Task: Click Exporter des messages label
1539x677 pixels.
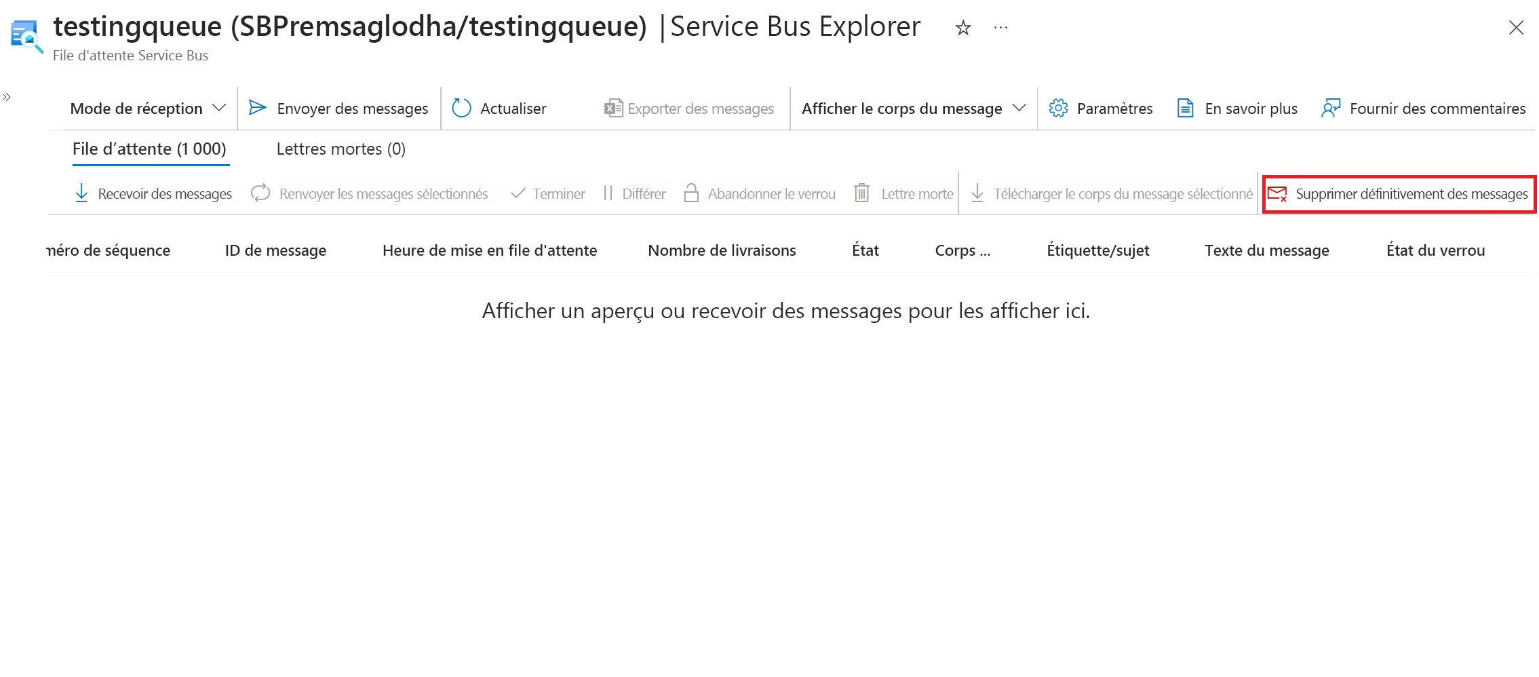Action: [701, 109]
